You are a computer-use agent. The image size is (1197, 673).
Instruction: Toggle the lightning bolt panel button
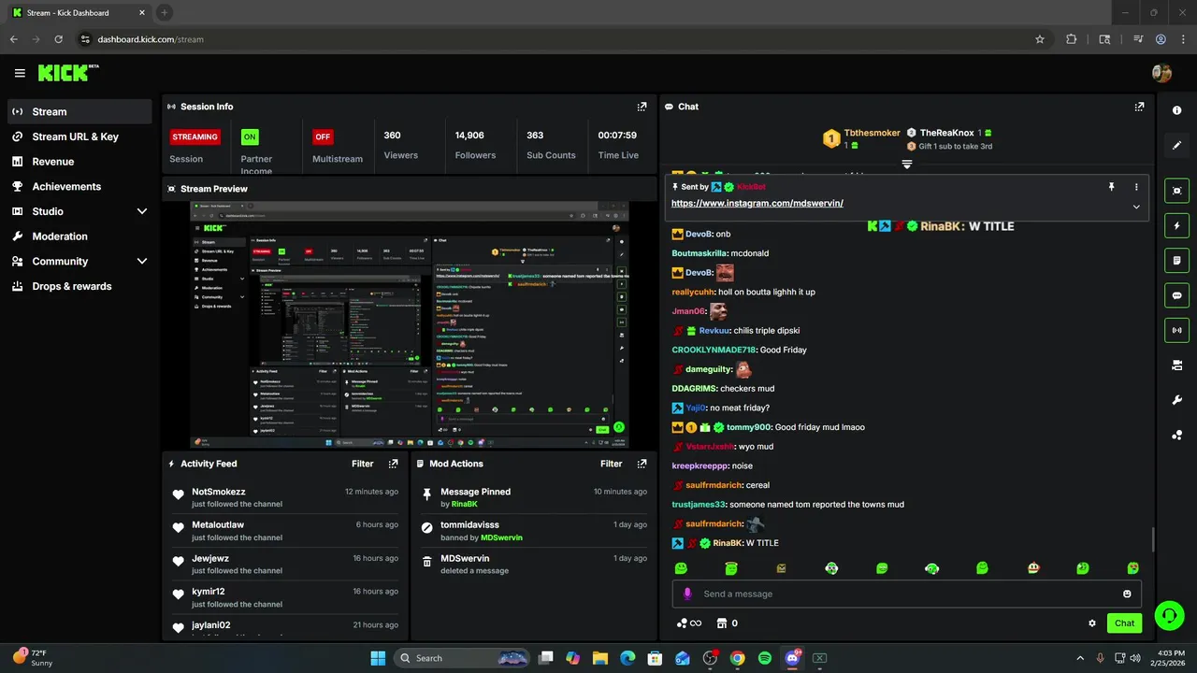tap(1176, 225)
